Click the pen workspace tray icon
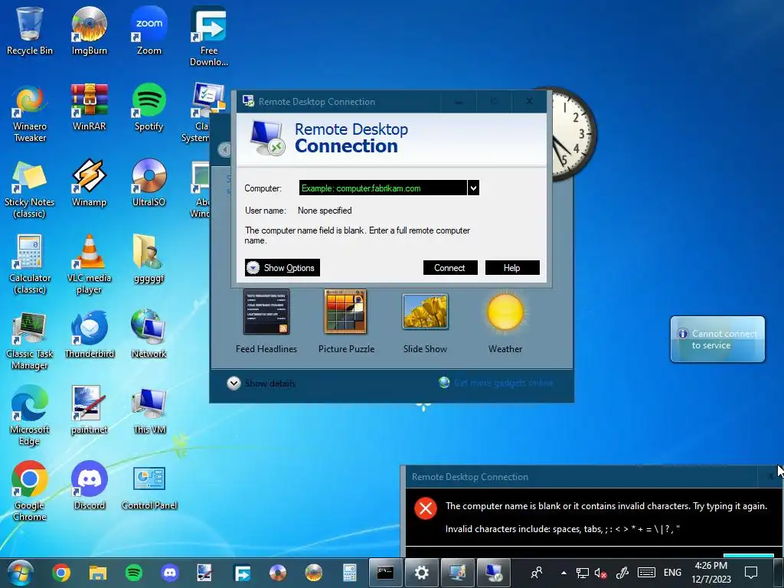This screenshot has height=588, width=784. click(x=622, y=573)
